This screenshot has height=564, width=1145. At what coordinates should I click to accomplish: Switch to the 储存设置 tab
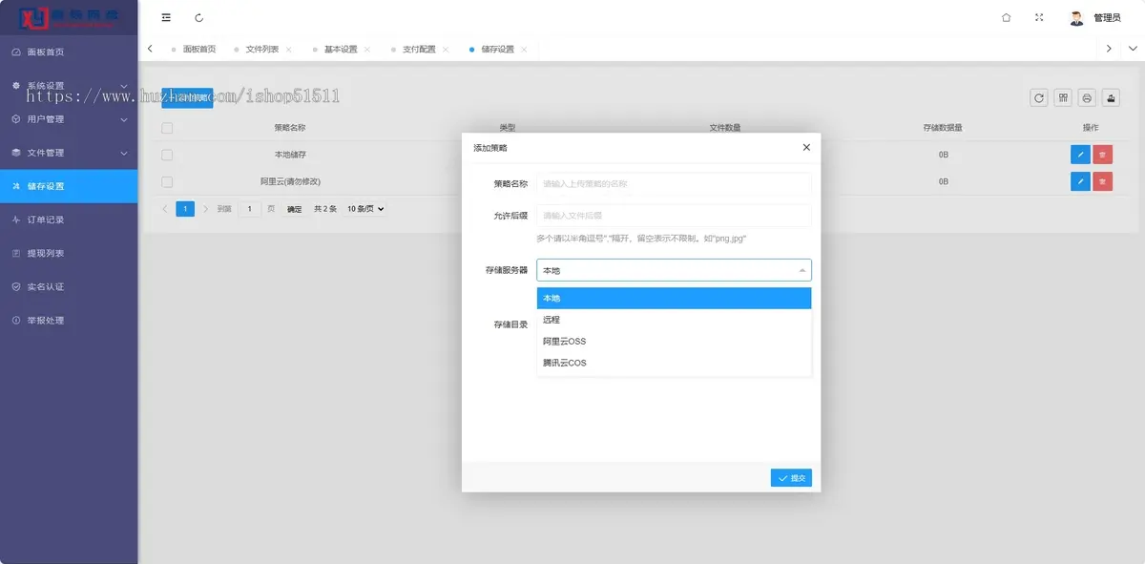(497, 49)
